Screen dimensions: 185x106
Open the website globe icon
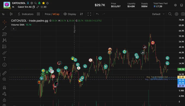tap(32, 3)
